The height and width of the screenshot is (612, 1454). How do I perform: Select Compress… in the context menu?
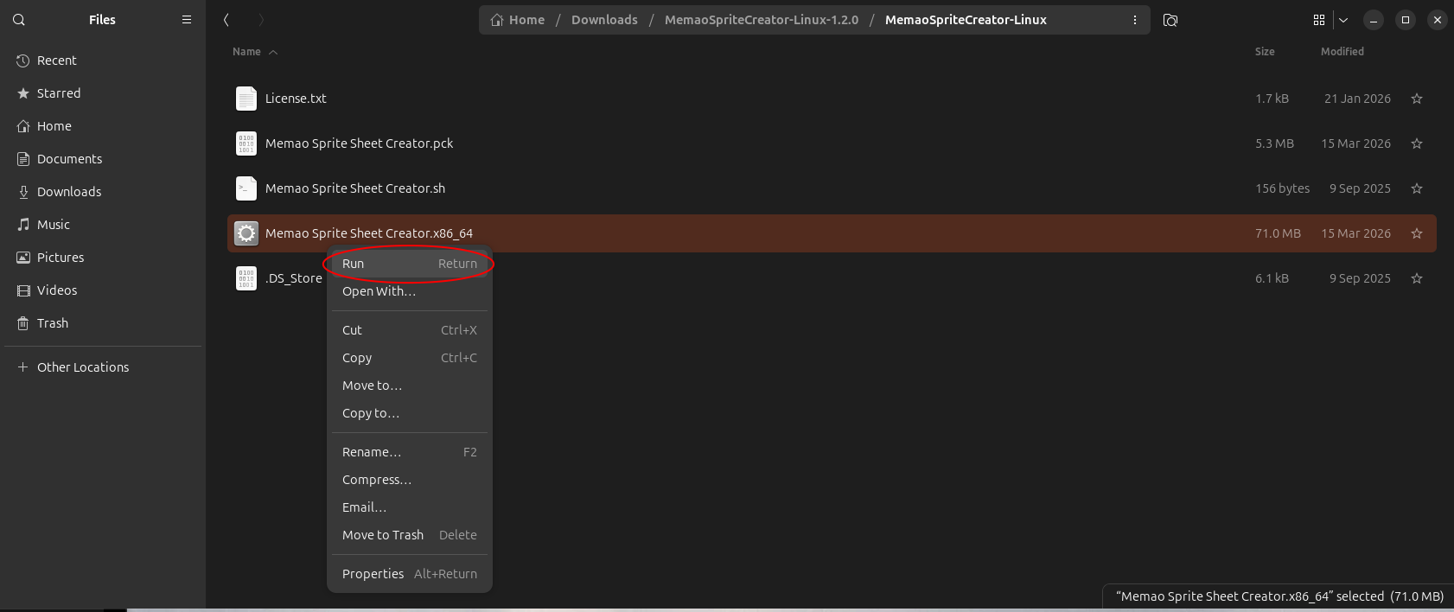410,480
